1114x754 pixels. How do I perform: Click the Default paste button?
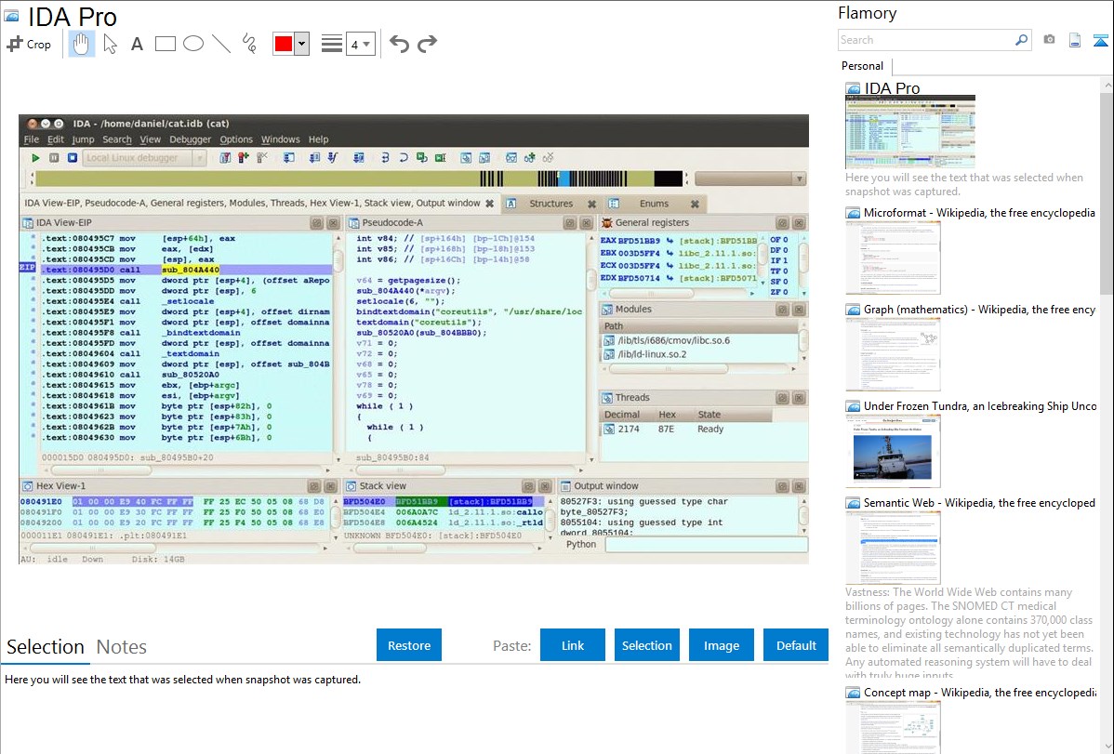(796, 645)
